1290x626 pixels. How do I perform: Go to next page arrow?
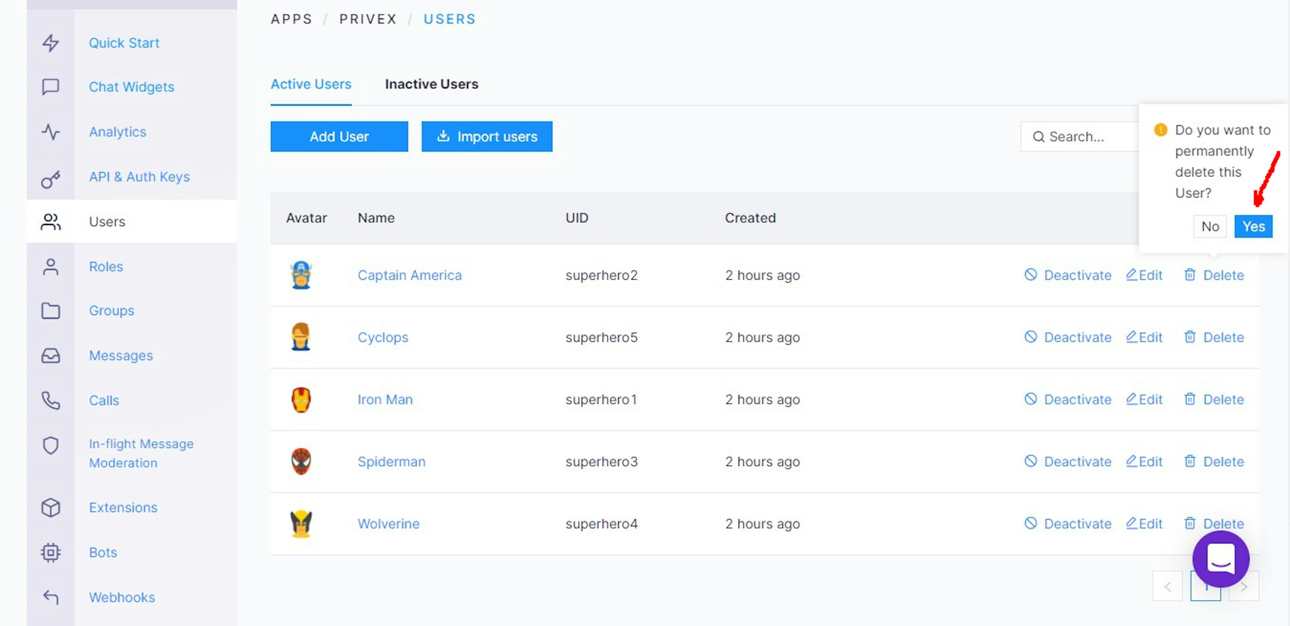[1244, 586]
